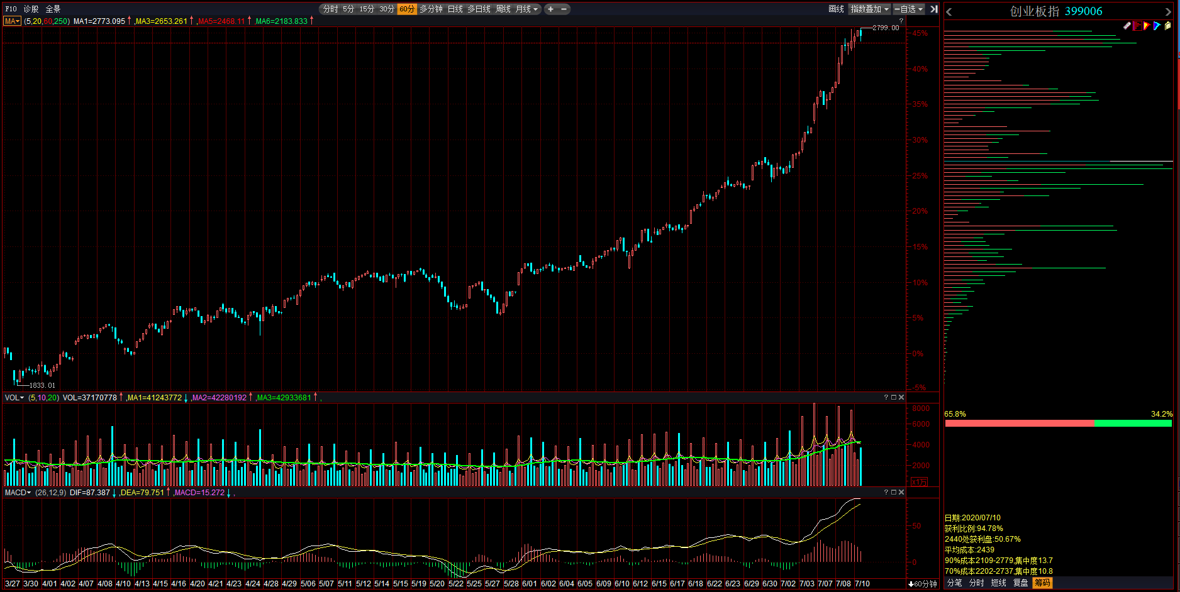1180x592 pixels.
Task: Switch to the 30分 period
Action: click(387, 9)
